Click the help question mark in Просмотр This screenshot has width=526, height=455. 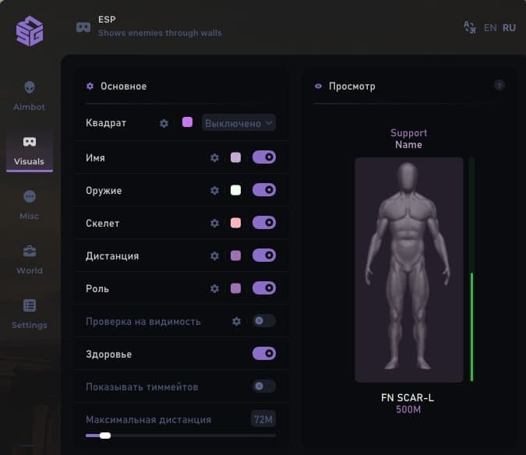[x=500, y=86]
